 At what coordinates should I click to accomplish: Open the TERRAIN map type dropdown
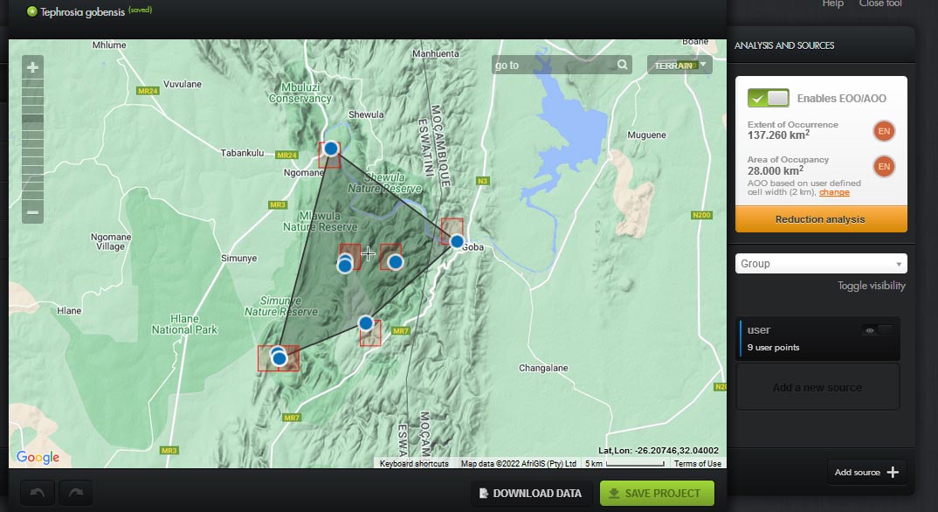click(x=679, y=66)
